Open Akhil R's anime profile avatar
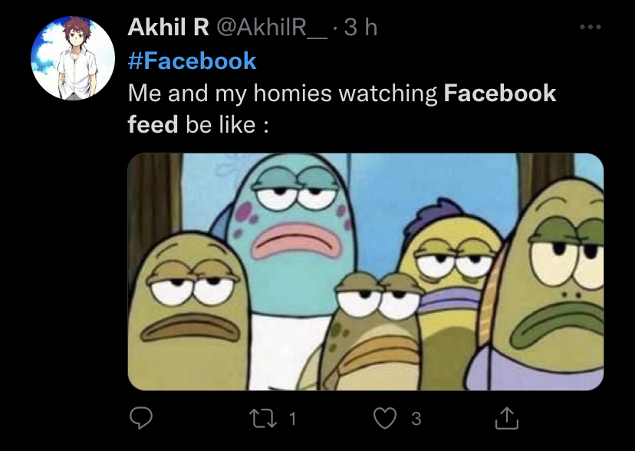Viewport: 635px width, 451px height. 73,58
